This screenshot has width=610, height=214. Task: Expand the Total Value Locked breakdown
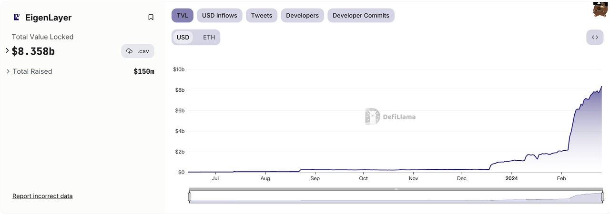[x=7, y=50]
